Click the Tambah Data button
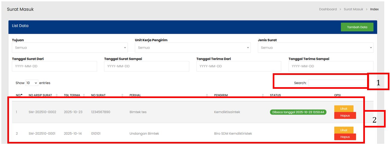390x146 pixels. pyautogui.click(x=357, y=27)
